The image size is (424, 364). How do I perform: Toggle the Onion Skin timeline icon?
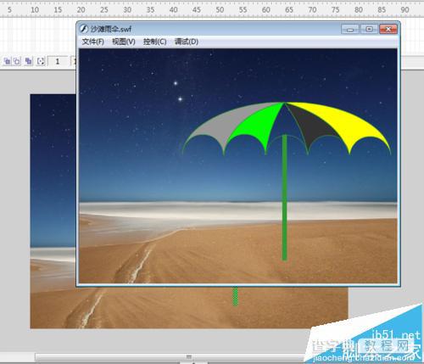click(7, 61)
